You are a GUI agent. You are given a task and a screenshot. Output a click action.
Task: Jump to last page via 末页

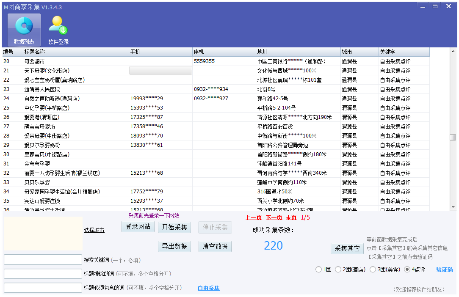pos(291,217)
